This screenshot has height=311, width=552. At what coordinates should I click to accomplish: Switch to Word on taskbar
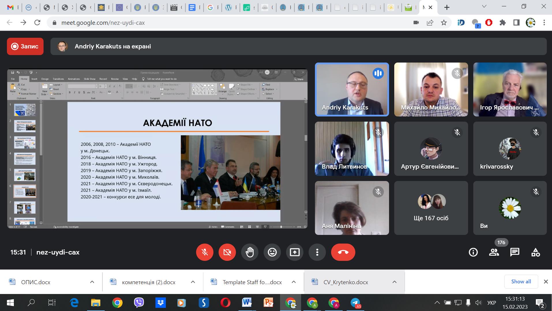247,303
